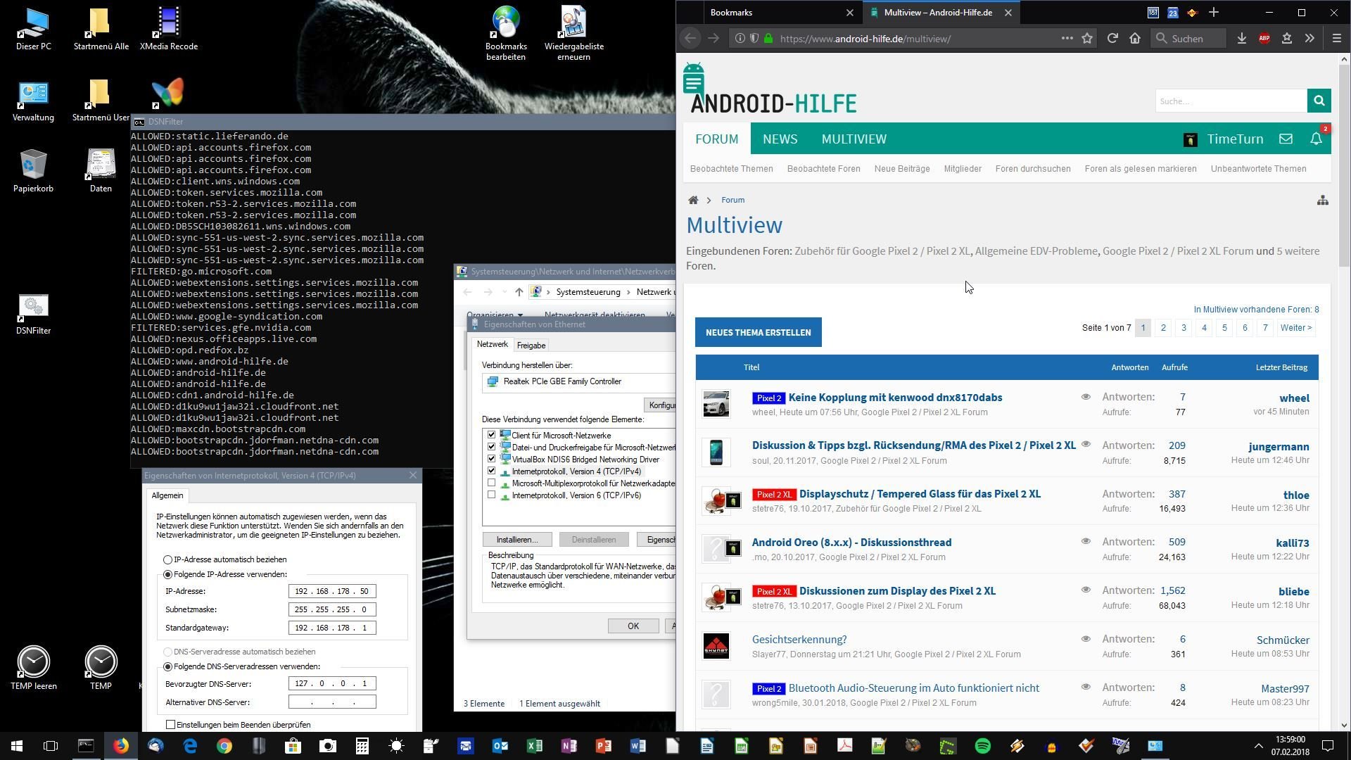Open Papierkorb recycle bin
Image resolution: width=1351 pixels, height=760 pixels.
coord(33,170)
